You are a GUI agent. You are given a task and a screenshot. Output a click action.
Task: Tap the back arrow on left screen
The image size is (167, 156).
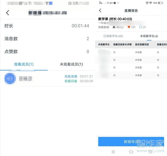pos(8,13)
